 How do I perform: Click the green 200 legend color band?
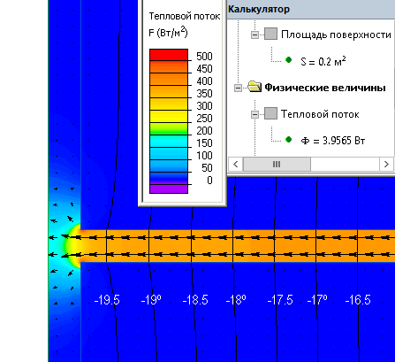coord(169,129)
